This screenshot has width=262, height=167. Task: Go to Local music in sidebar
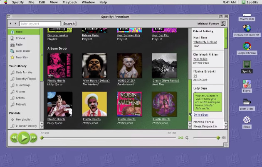(23, 51)
